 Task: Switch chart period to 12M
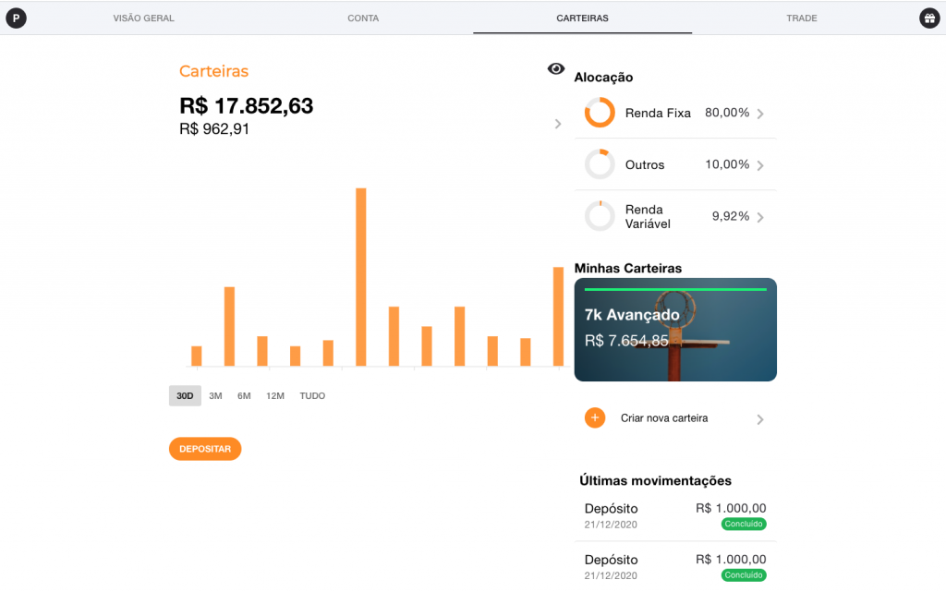[275, 396]
